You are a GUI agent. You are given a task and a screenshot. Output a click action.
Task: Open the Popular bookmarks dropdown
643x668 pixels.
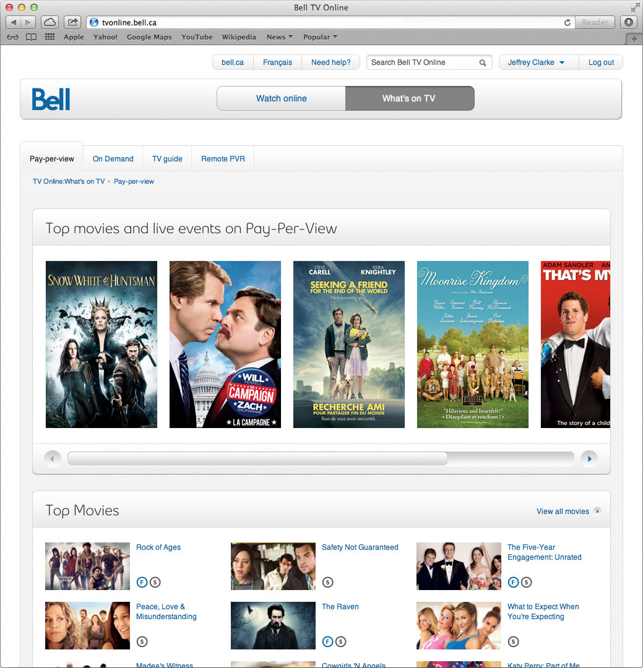point(320,37)
